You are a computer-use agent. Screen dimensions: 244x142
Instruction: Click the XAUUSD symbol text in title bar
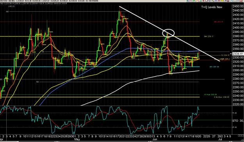coord(4,1)
